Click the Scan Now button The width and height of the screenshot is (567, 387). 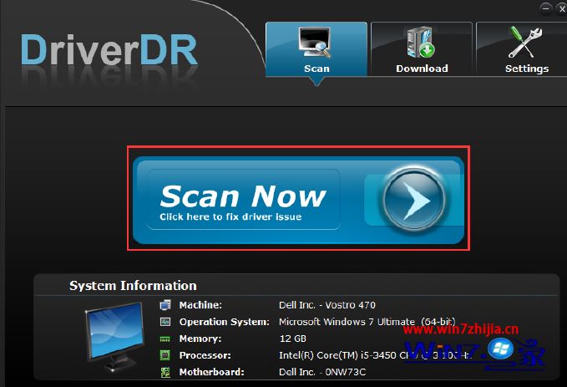click(x=298, y=200)
